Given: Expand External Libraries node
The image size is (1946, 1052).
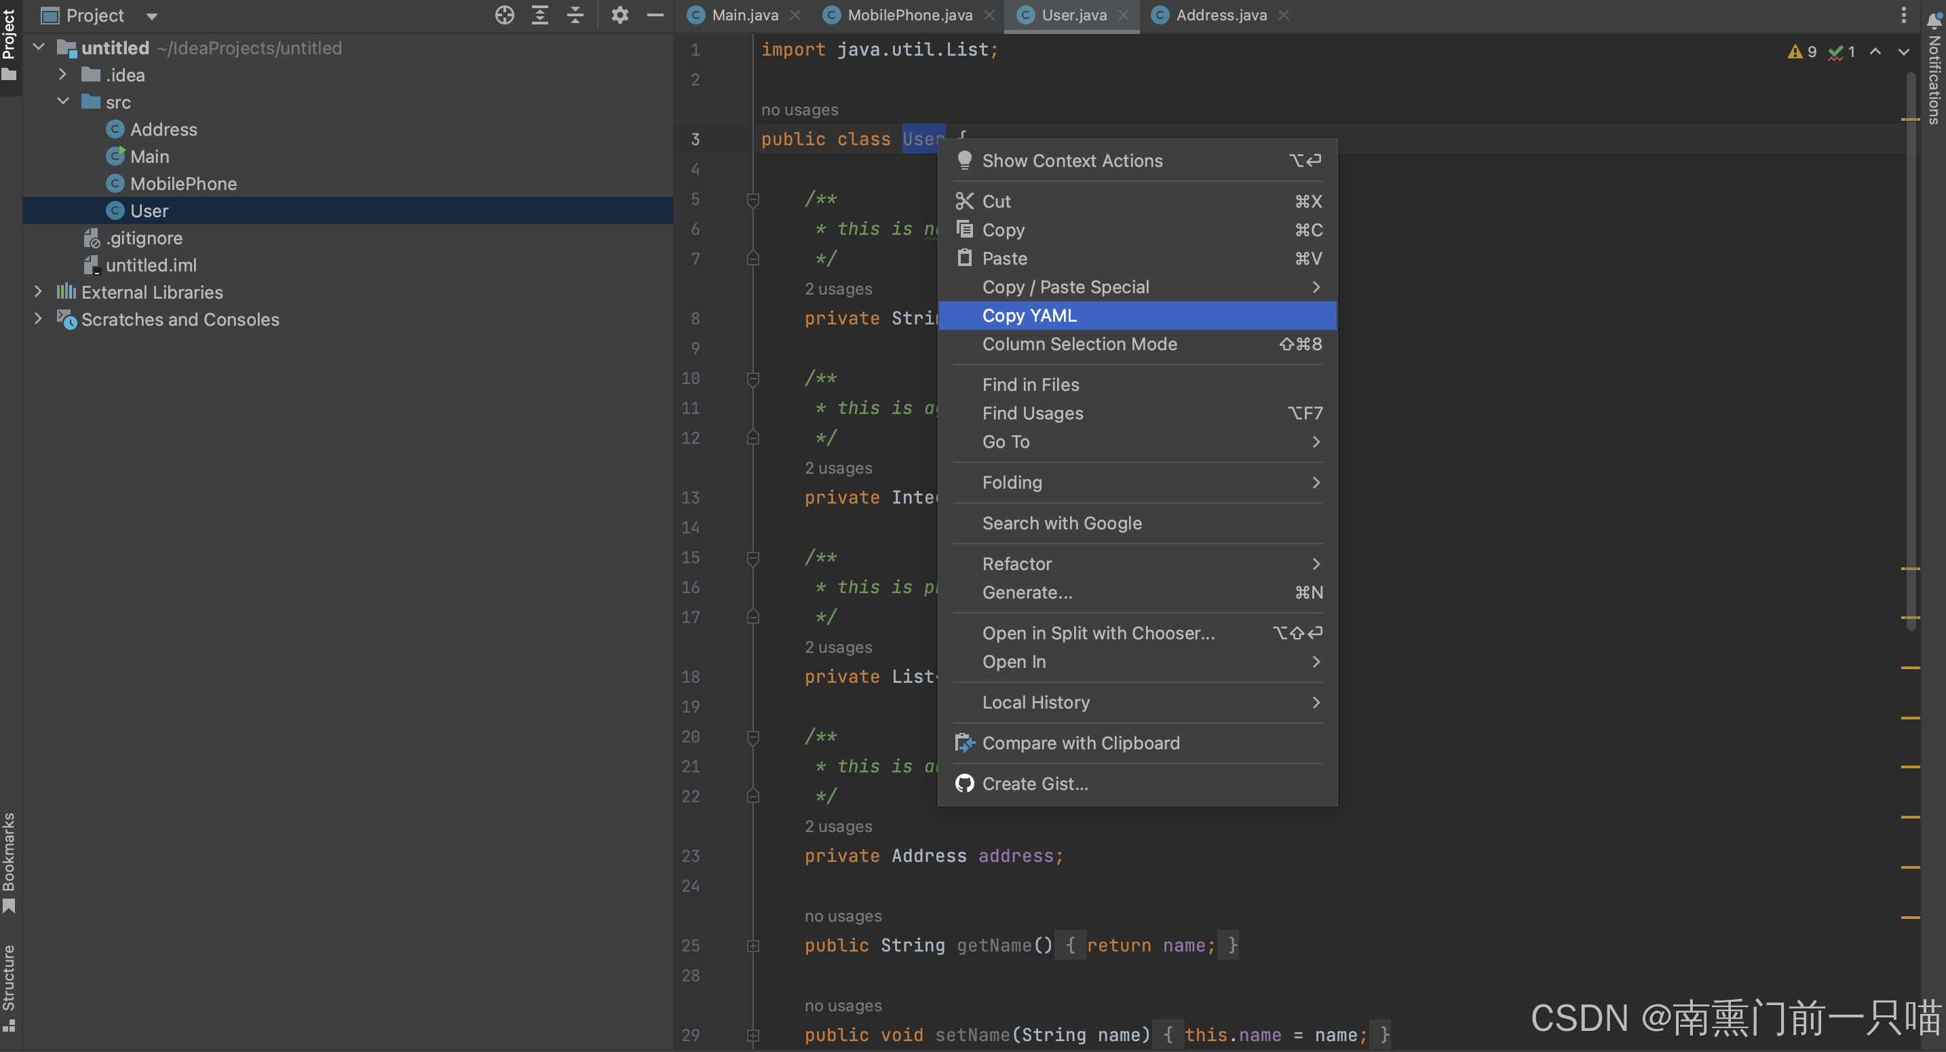Looking at the screenshot, I should coord(39,292).
